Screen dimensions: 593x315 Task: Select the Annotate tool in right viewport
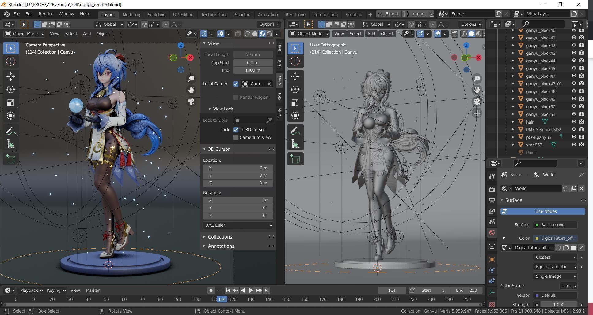pyautogui.click(x=295, y=131)
